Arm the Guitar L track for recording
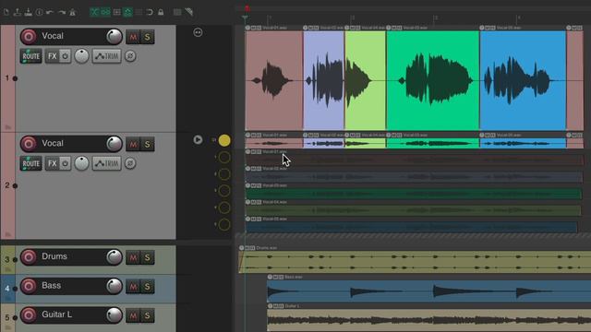The image size is (591, 332). pyautogui.click(x=29, y=315)
